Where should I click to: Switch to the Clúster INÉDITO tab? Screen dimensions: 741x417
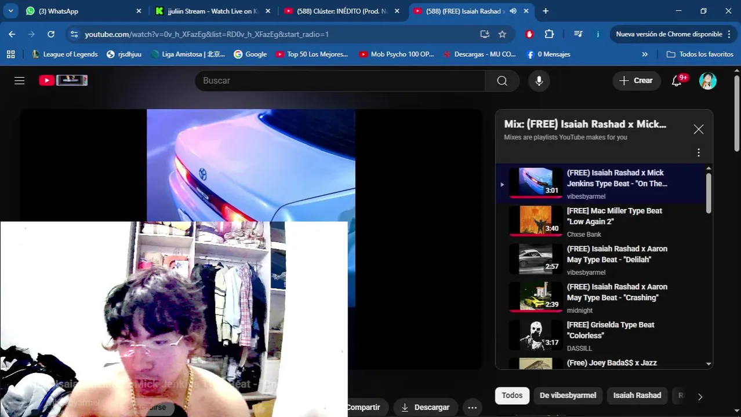point(342,11)
